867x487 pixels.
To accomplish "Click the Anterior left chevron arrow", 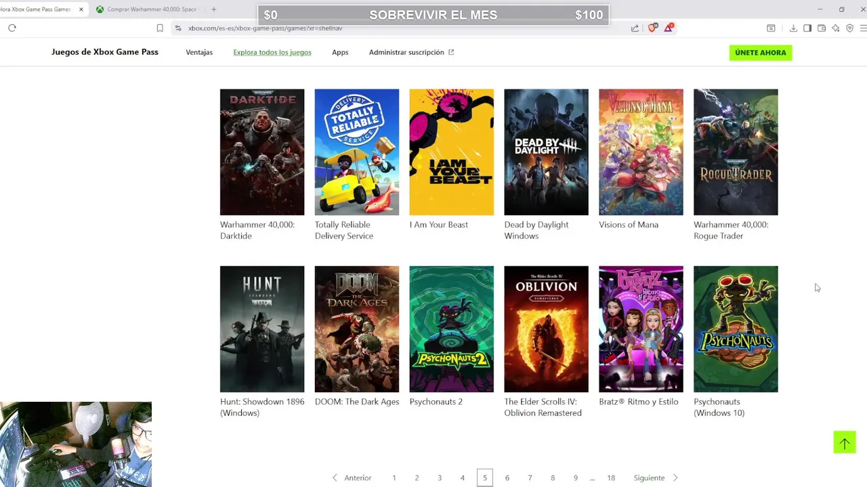I will (x=335, y=478).
